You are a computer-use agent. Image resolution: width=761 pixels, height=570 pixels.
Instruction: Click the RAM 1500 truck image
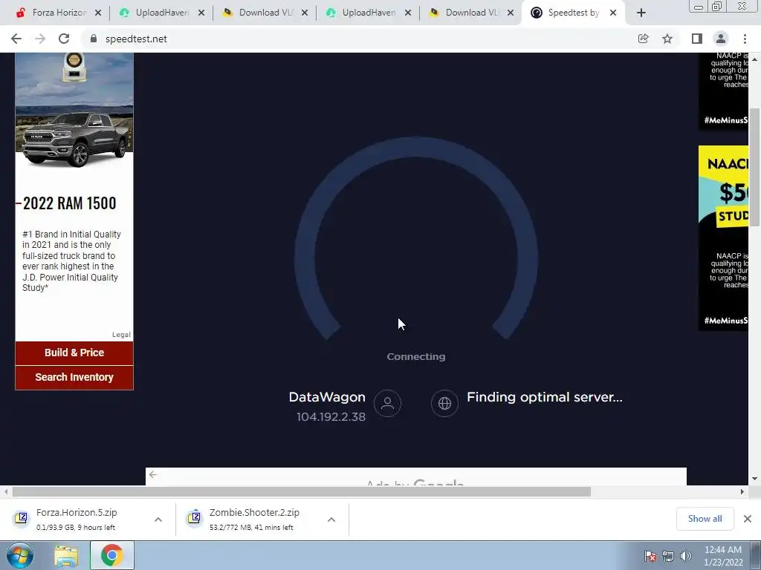click(74, 139)
